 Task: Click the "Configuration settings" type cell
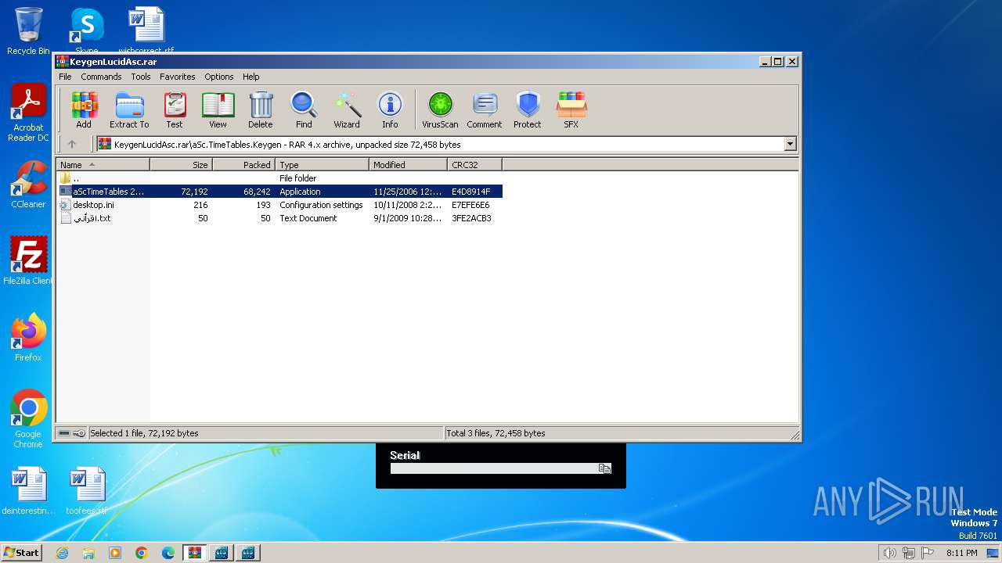point(321,205)
